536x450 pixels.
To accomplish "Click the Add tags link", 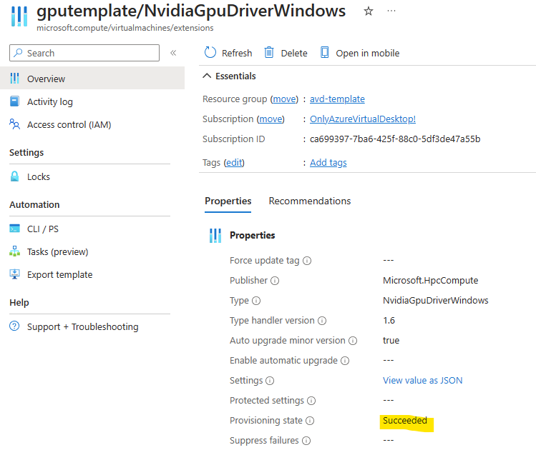I will coord(328,163).
